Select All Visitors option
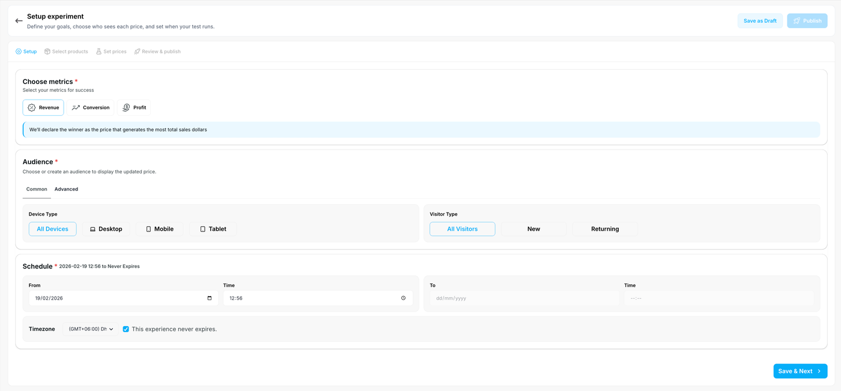This screenshot has height=391, width=841. pos(463,229)
